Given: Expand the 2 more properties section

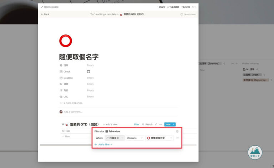Looking at the screenshot, I should click(x=71, y=103).
